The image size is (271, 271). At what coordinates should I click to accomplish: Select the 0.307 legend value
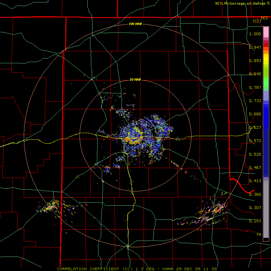pyautogui.click(x=255, y=207)
